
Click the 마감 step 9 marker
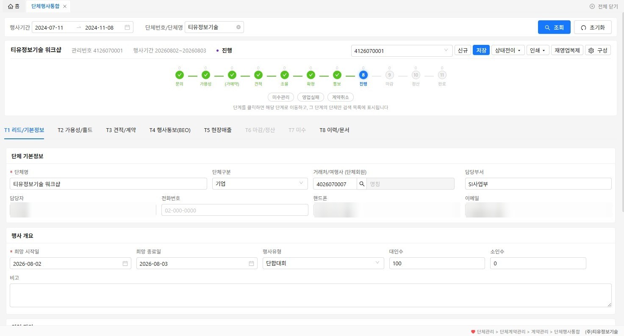(x=389, y=75)
